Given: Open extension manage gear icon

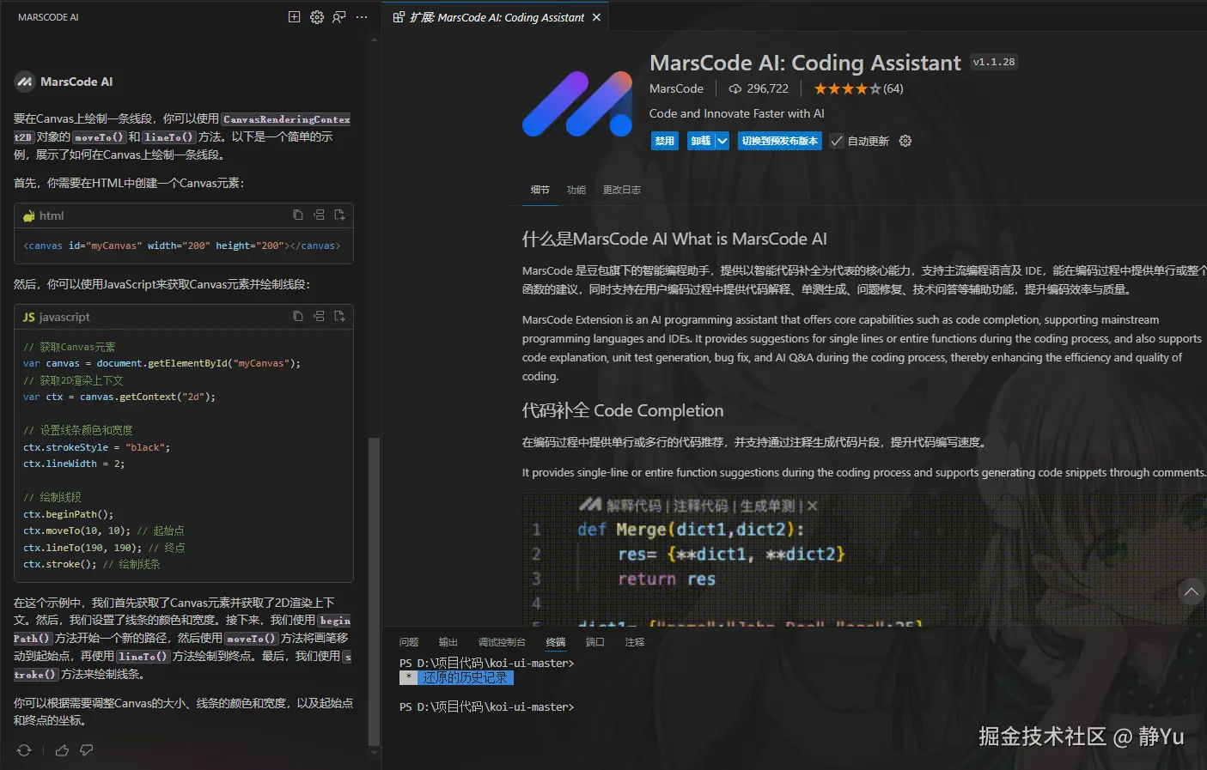Looking at the screenshot, I should (905, 141).
